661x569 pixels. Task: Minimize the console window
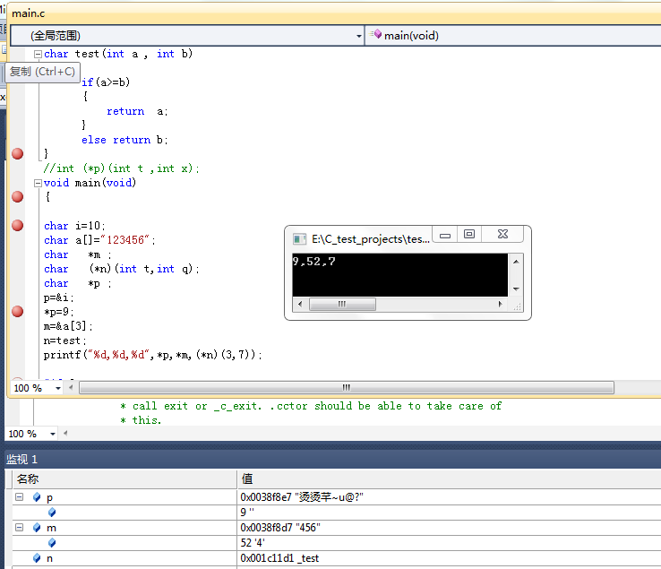coord(445,235)
